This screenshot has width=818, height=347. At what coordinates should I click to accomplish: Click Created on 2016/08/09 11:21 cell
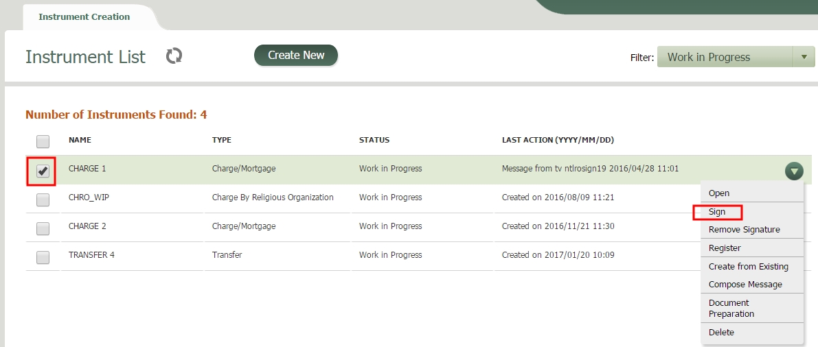559,197
